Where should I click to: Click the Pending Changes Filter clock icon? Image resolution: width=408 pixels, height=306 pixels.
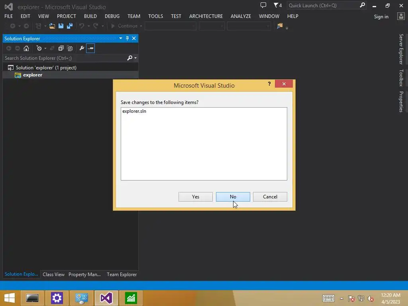tap(39, 48)
